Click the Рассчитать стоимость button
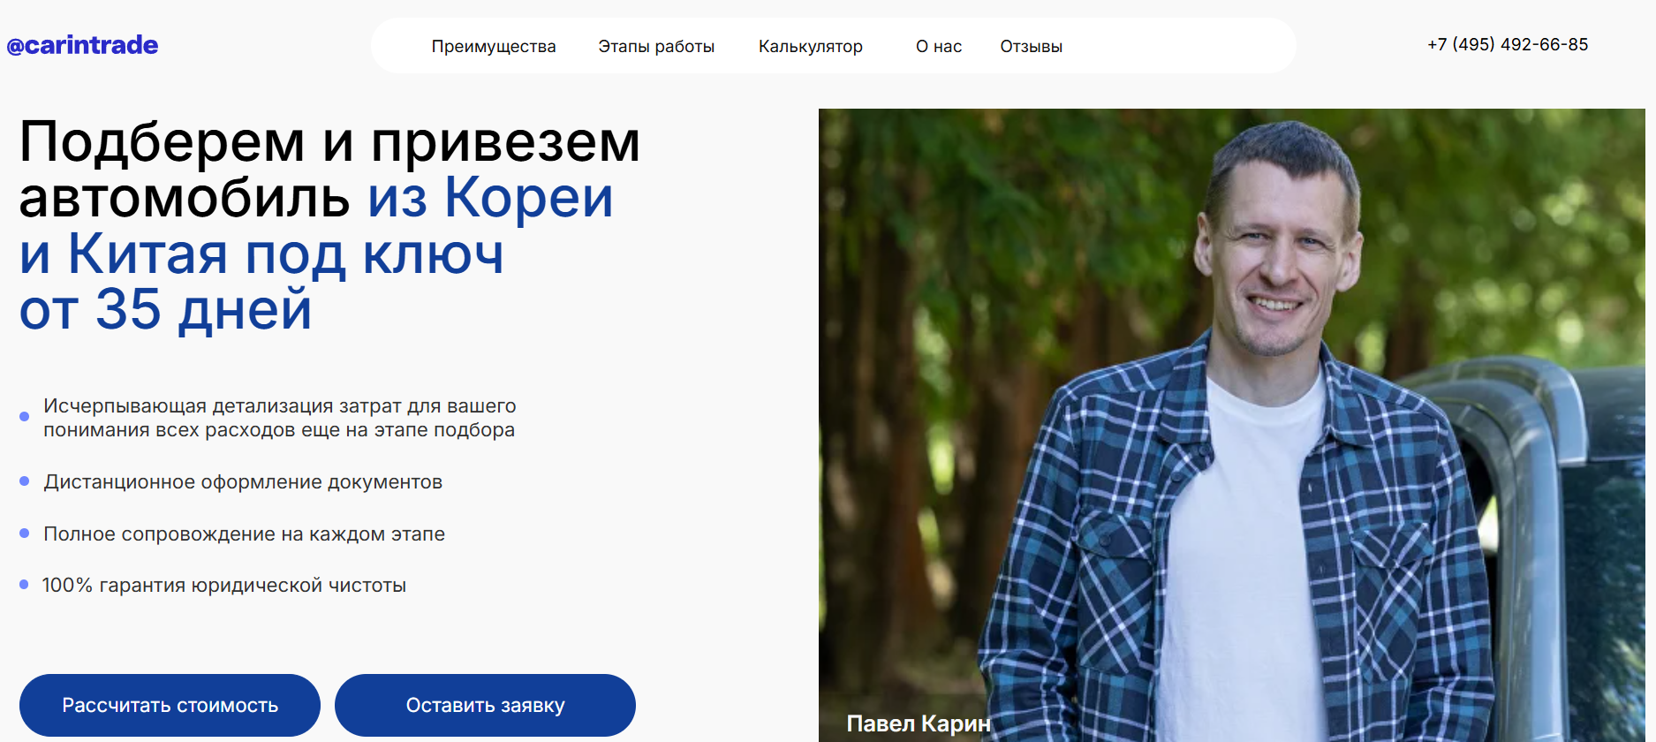 pos(170,705)
